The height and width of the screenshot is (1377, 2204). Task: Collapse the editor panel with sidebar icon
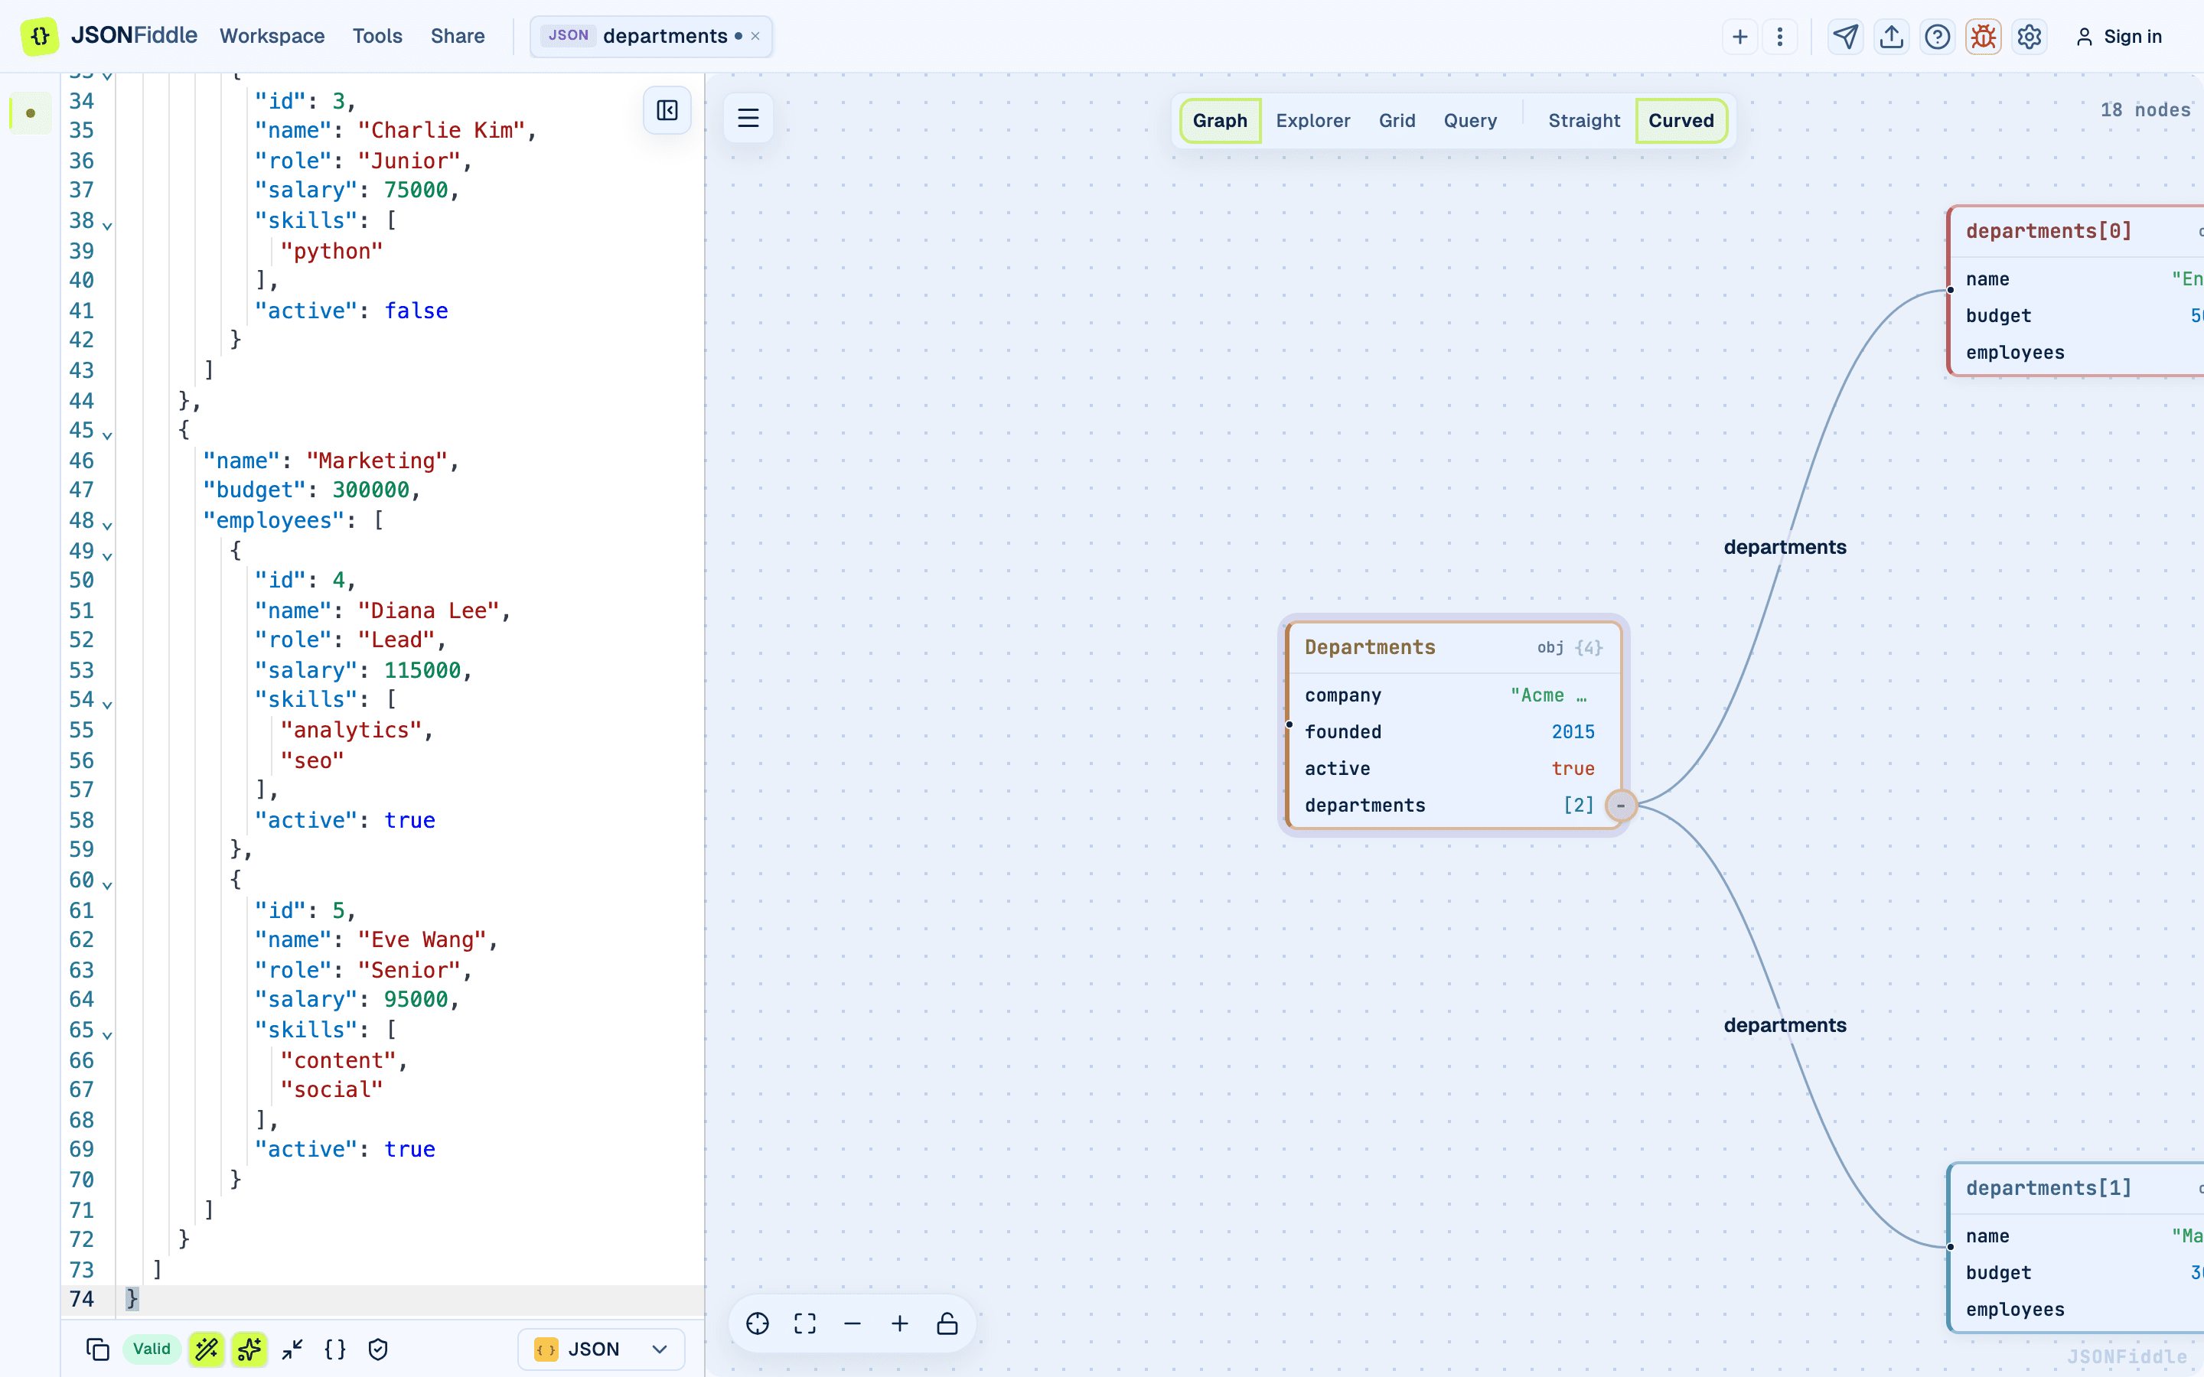tap(667, 110)
